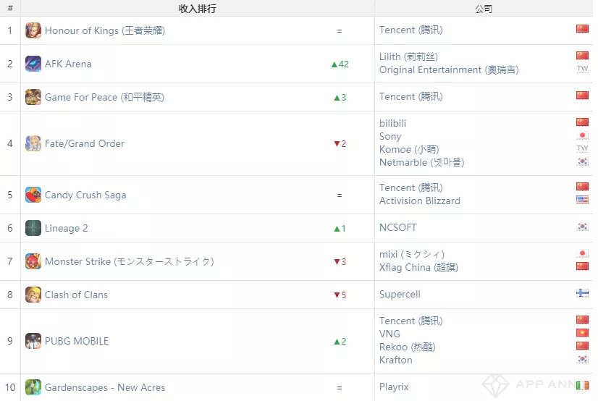Click the 公司 column header
Viewport: 598px width, 401px height.
(x=484, y=9)
